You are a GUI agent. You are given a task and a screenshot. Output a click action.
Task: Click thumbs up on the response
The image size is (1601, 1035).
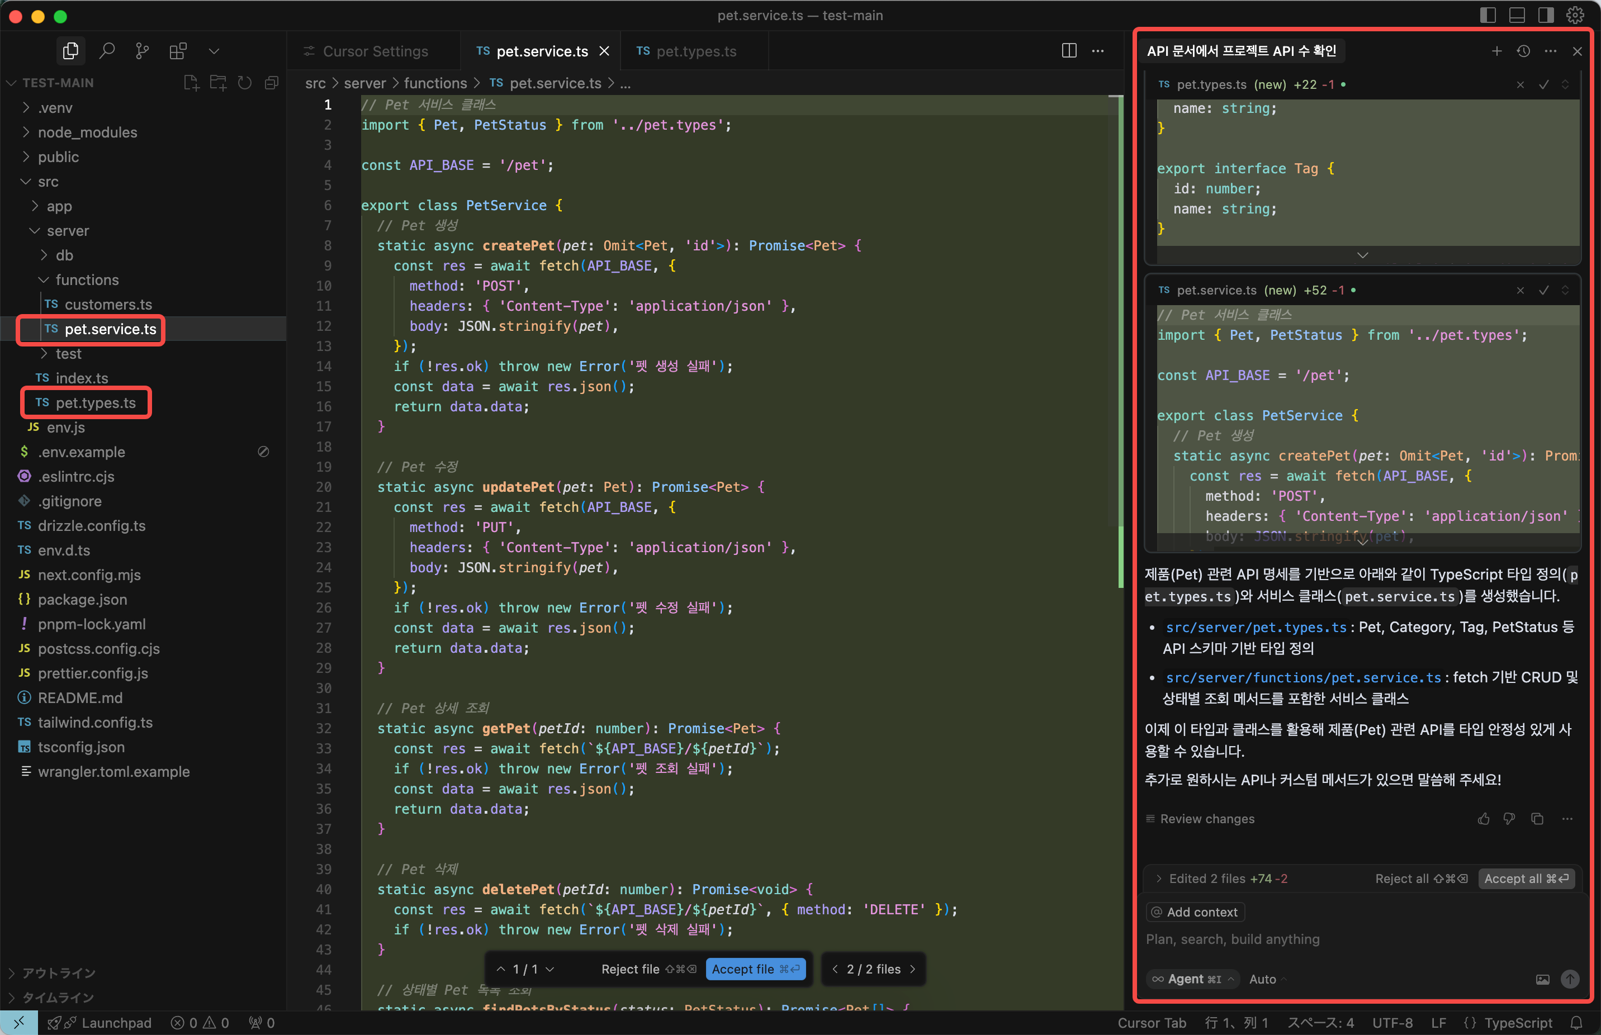(x=1484, y=819)
